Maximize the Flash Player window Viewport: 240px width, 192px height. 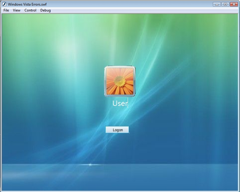[x=225, y=4]
